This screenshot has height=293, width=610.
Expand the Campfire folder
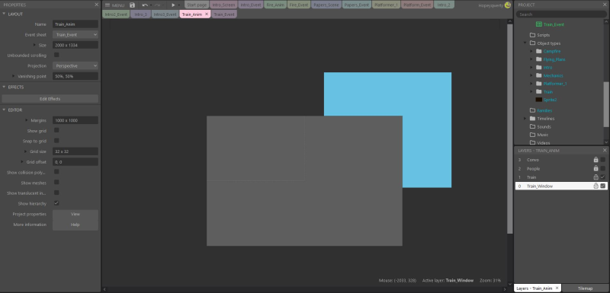[x=531, y=51]
